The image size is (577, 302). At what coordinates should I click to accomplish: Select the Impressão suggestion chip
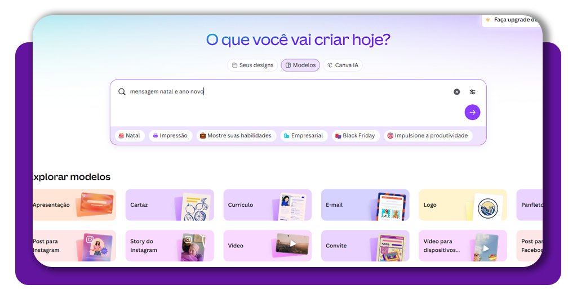pos(170,136)
